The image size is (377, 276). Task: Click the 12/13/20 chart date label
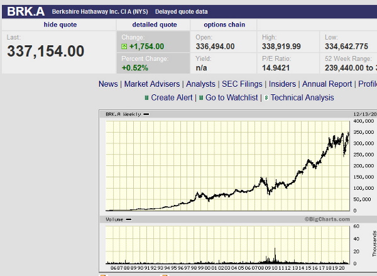(365, 114)
